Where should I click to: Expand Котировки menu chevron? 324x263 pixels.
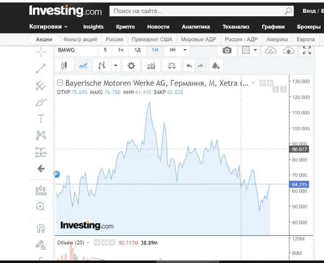pyautogui.click(x=66, y=27)
